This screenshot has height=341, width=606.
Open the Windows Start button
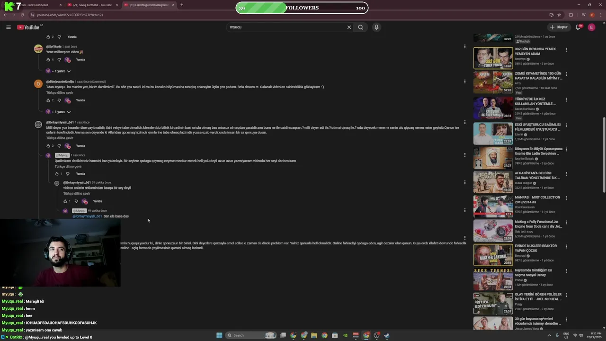219,335
